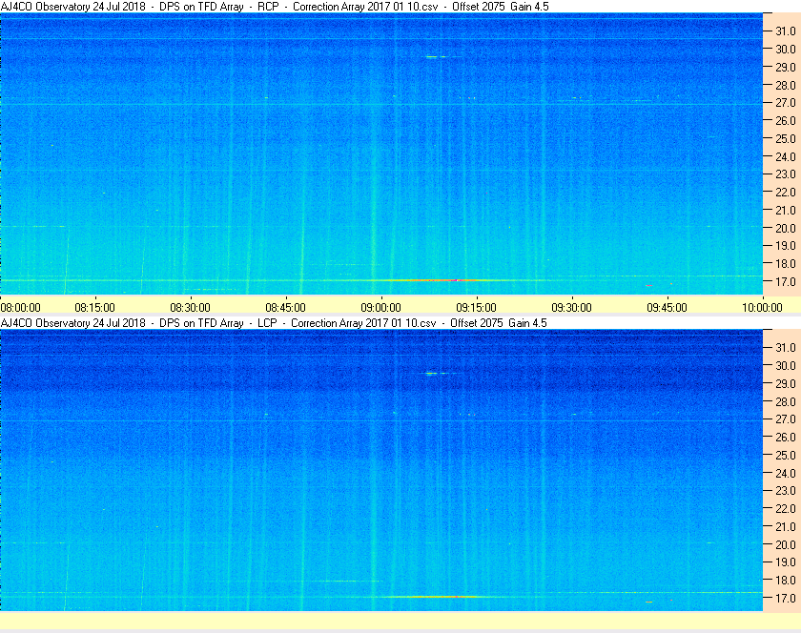Click the 27.0 frequency label on RCP plot
This screenshot has width=801, height=633.
click(786, 103)
